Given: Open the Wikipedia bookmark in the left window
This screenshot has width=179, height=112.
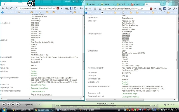Looking at the screenshot, I should [23, 12].
